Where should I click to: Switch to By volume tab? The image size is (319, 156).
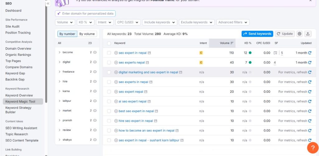87,34
